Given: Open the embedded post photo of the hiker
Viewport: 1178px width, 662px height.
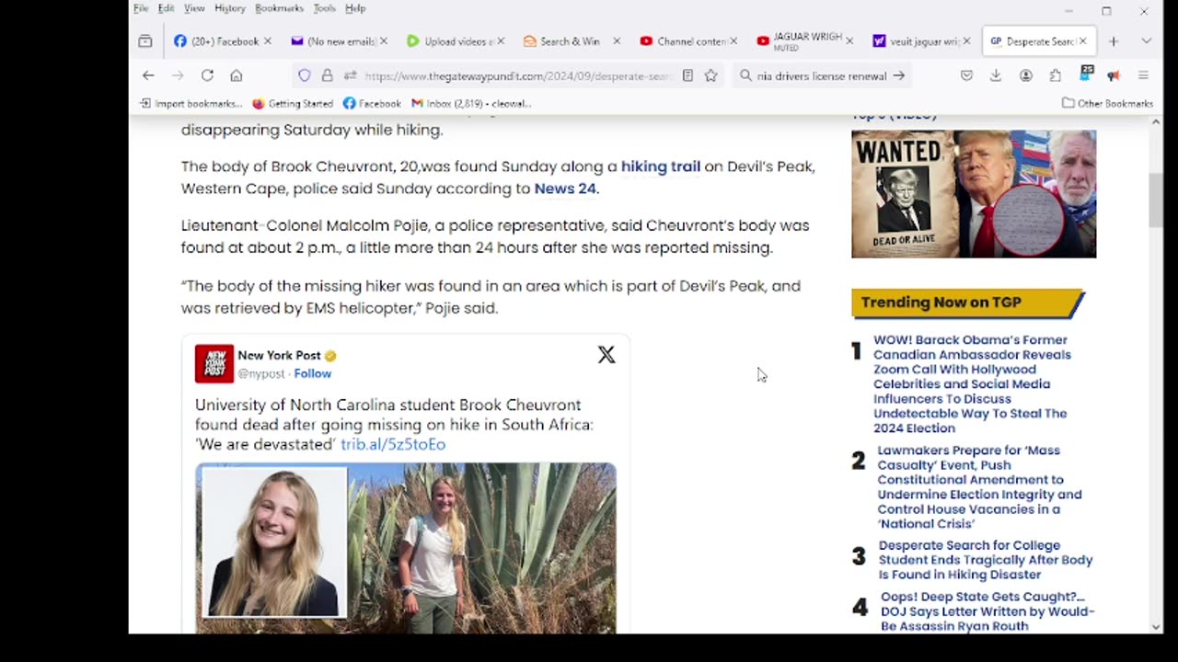Looking at the screenshot, I should [x=405, y=548].
